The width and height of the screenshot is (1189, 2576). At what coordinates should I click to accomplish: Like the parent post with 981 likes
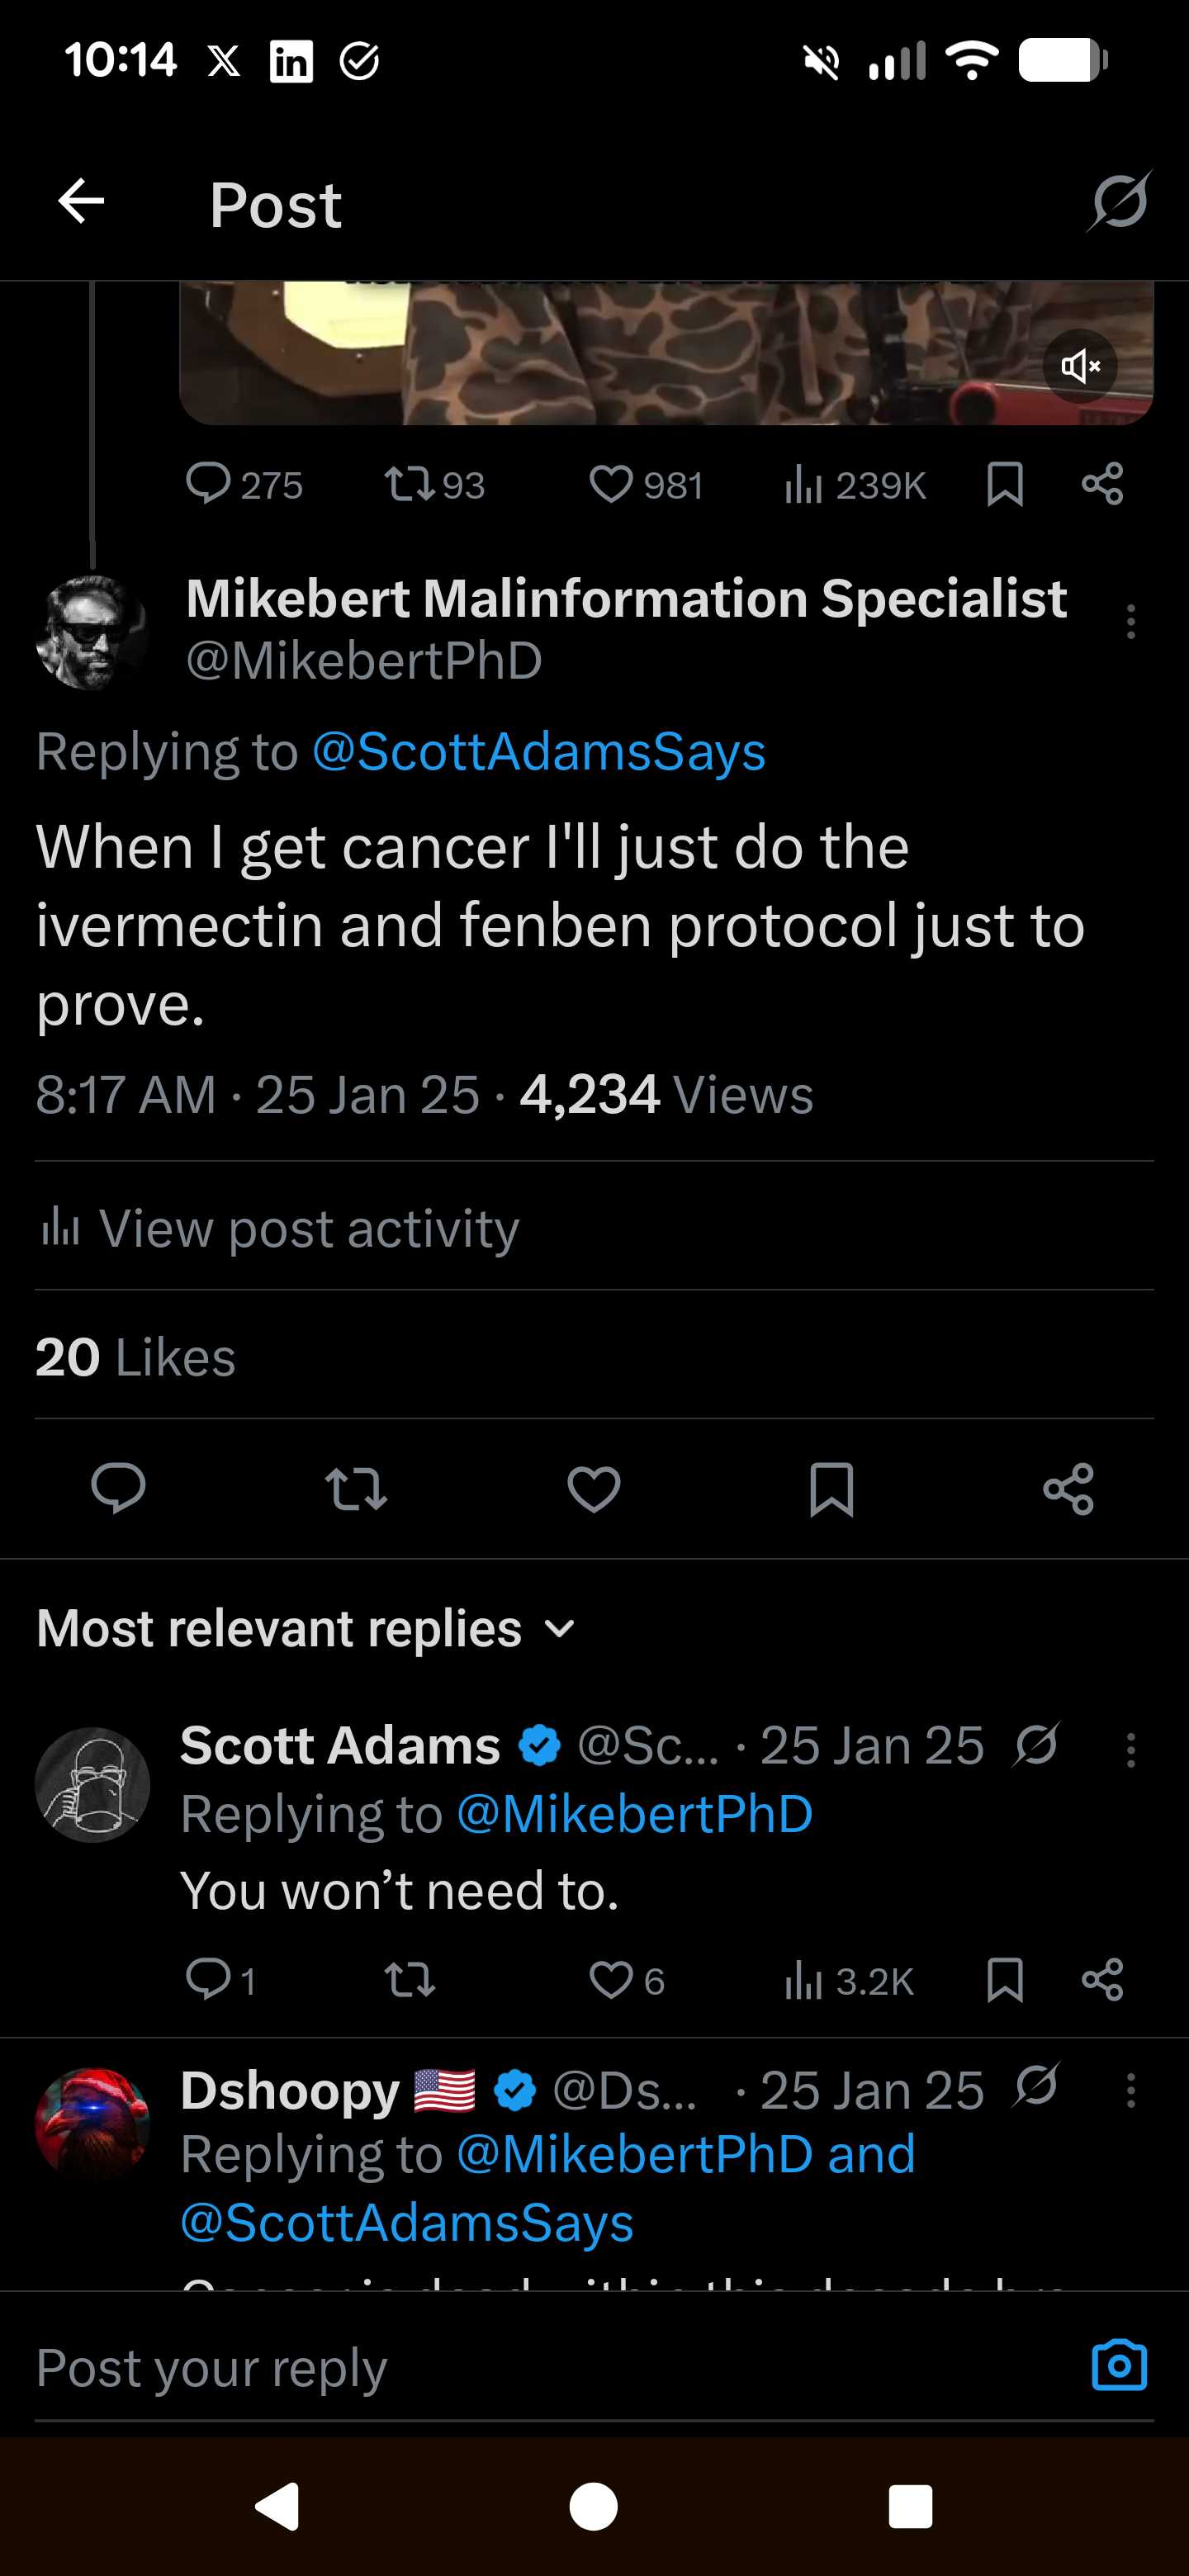[645, 485]
